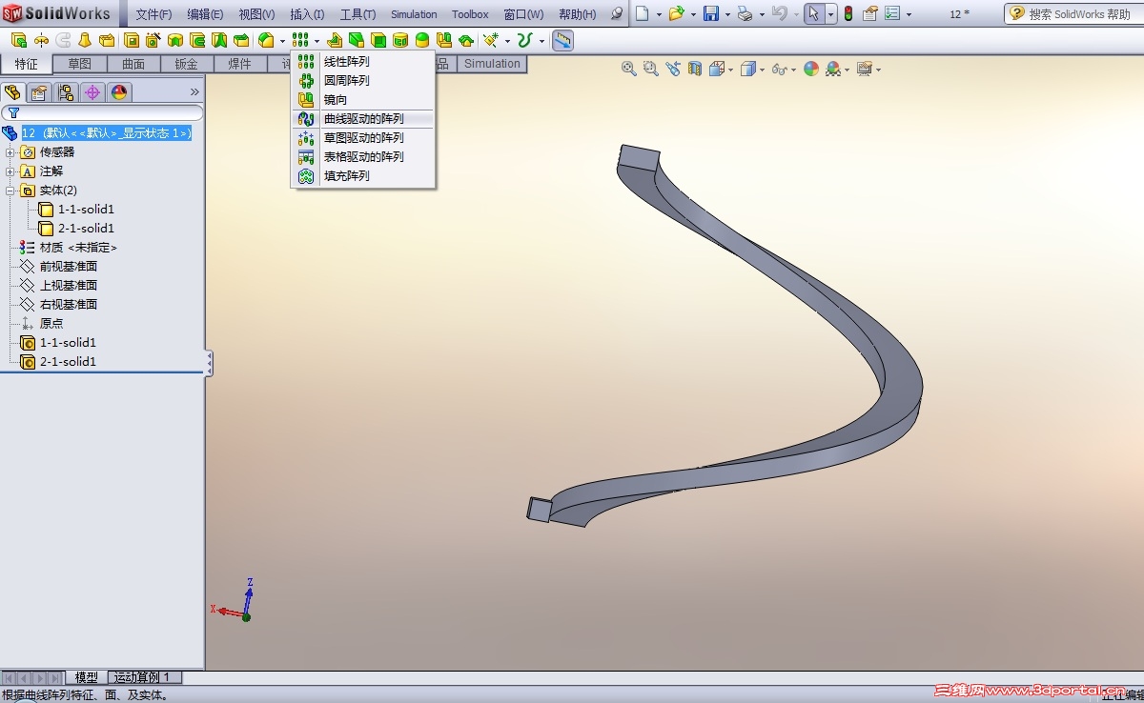The height and width of the screenshot is (703, 1144).
Task: Click the Save floppy disk icon
Action: [x=711, y=13]
